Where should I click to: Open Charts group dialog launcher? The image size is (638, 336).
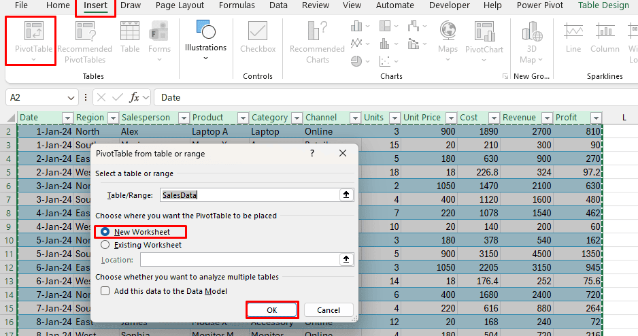(x=505, y=76)
